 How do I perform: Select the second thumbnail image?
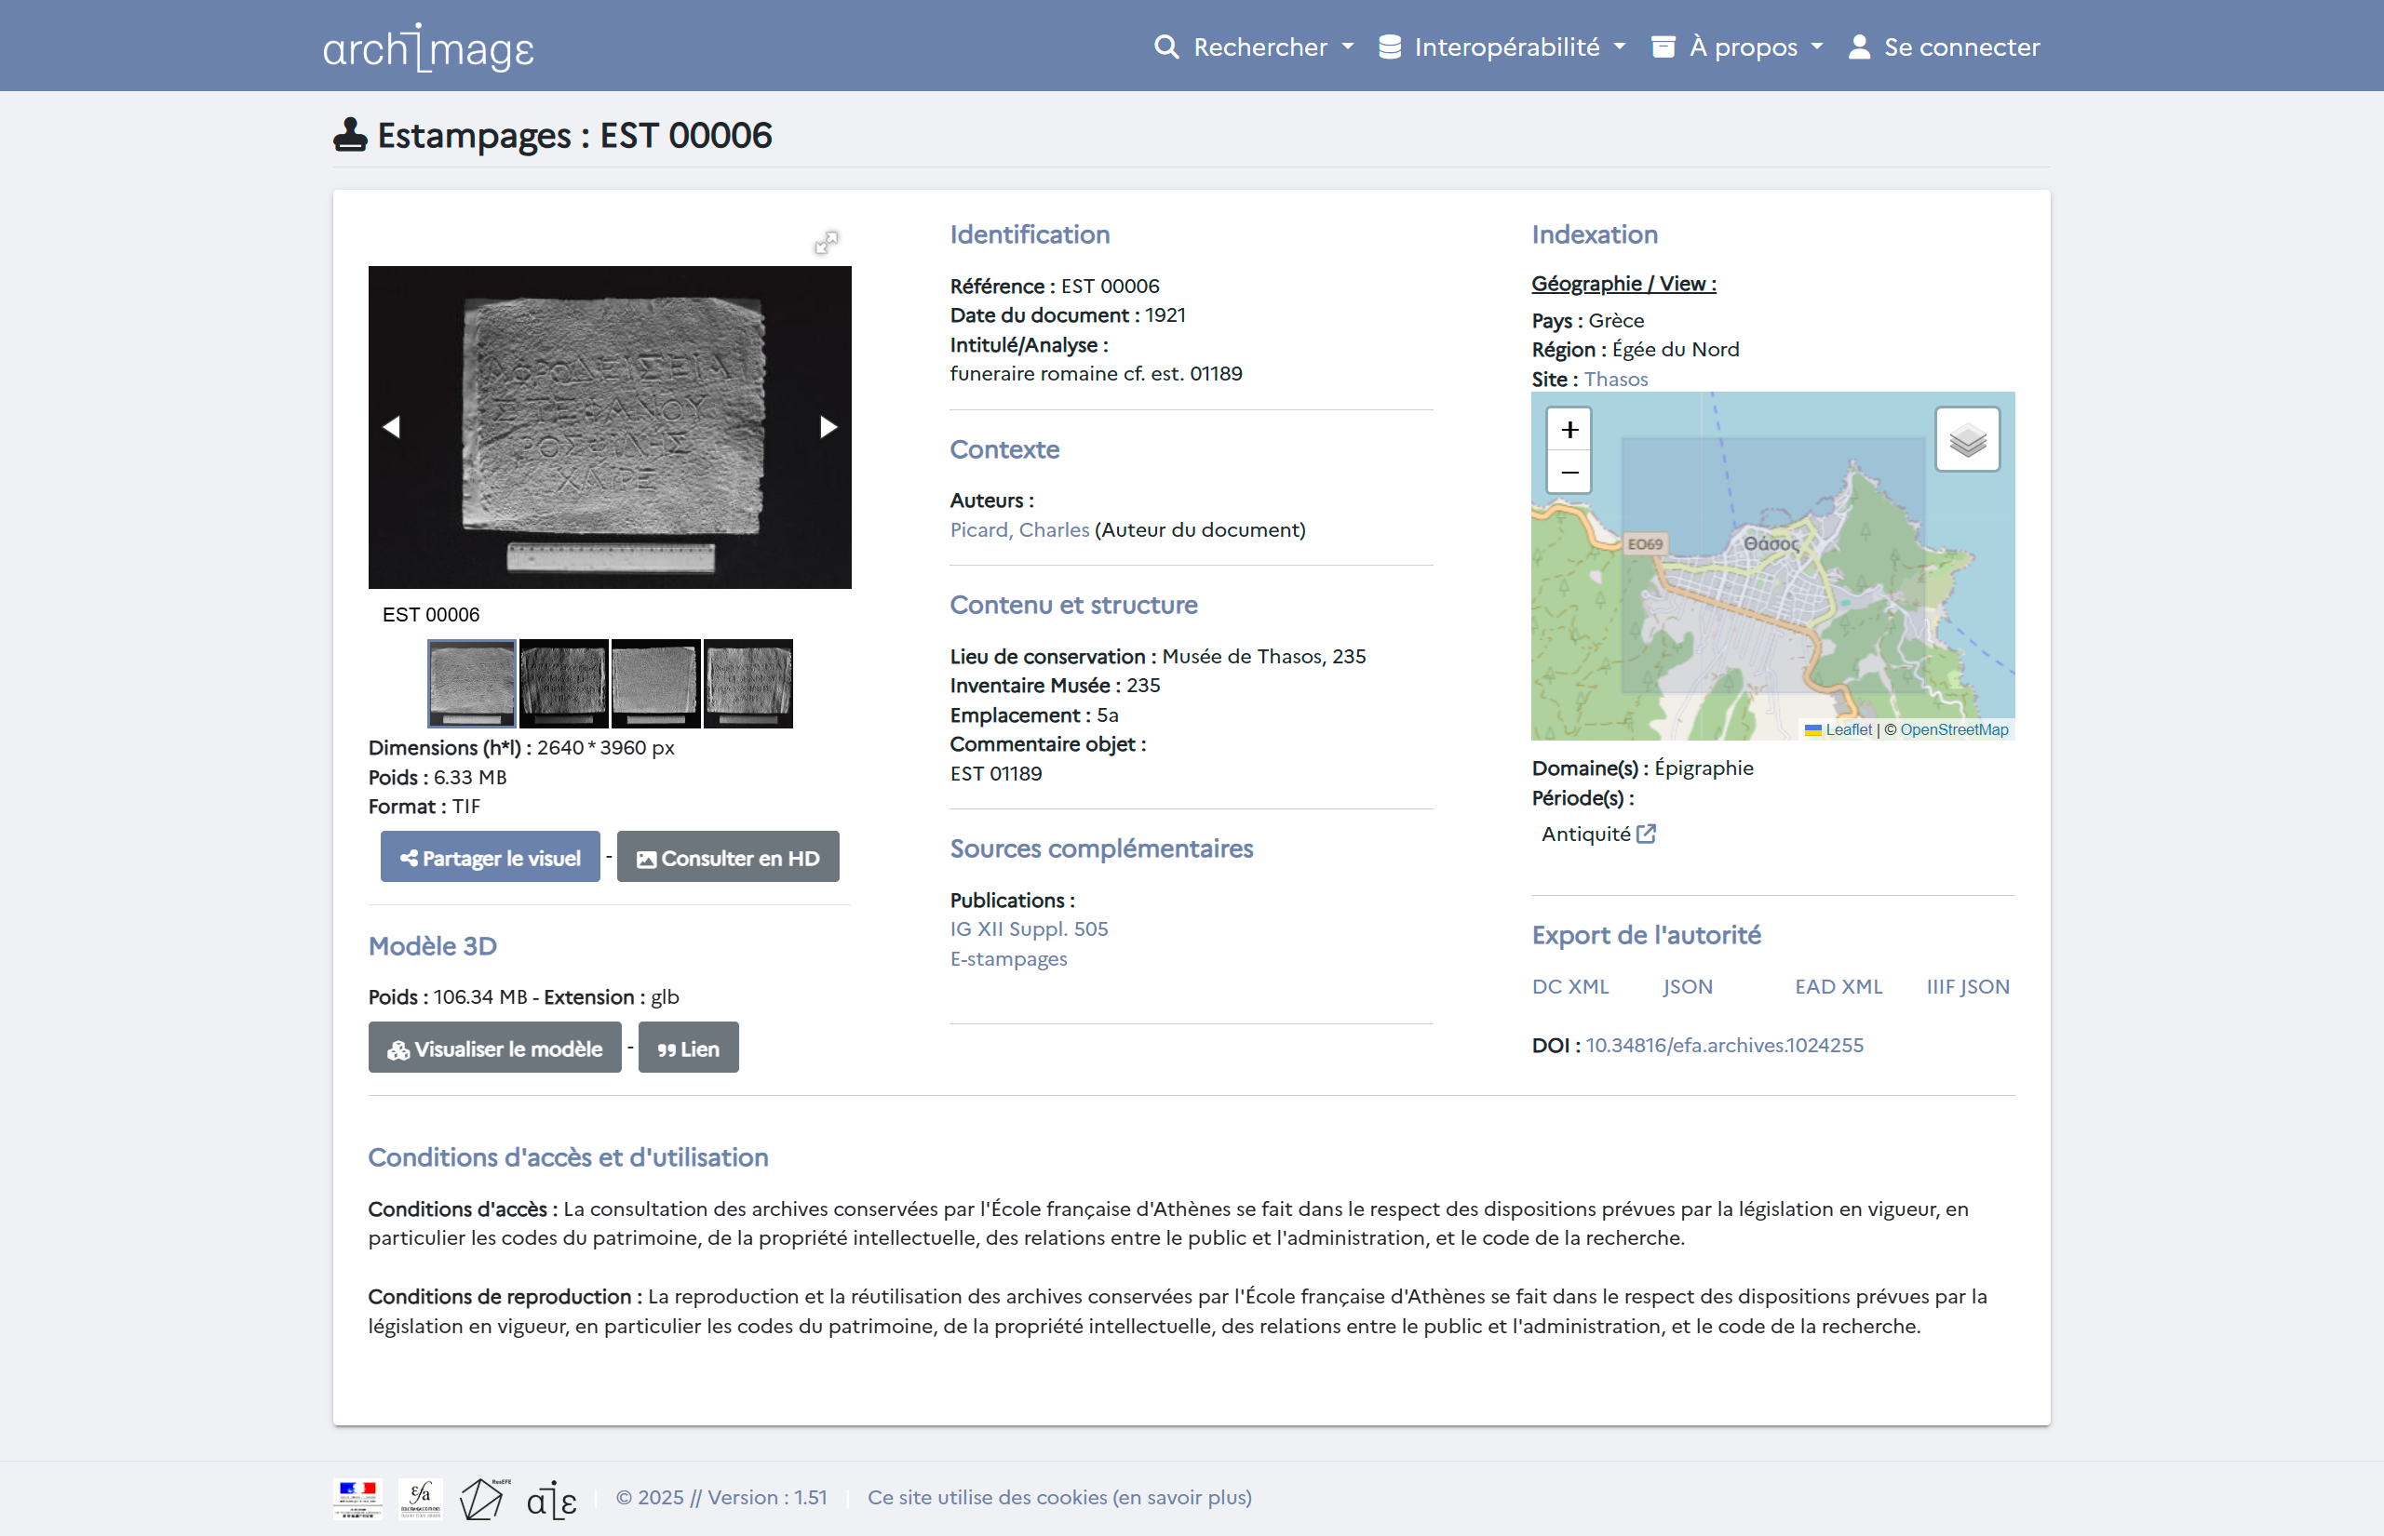[x=564, y=683]
